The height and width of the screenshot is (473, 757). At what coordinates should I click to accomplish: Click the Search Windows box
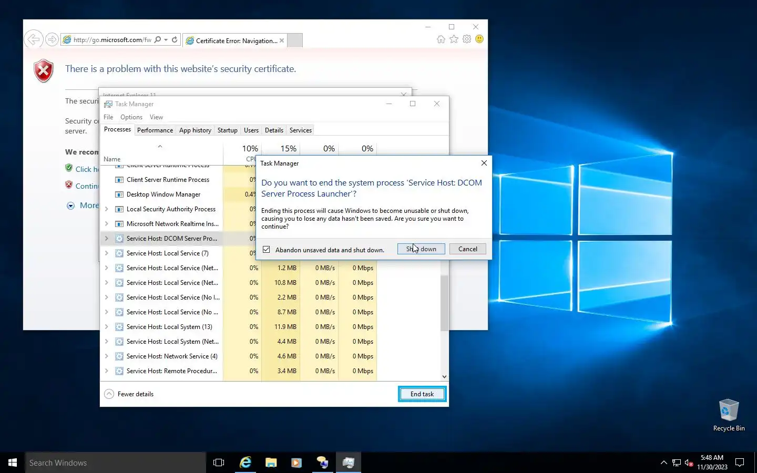(116, 462)
